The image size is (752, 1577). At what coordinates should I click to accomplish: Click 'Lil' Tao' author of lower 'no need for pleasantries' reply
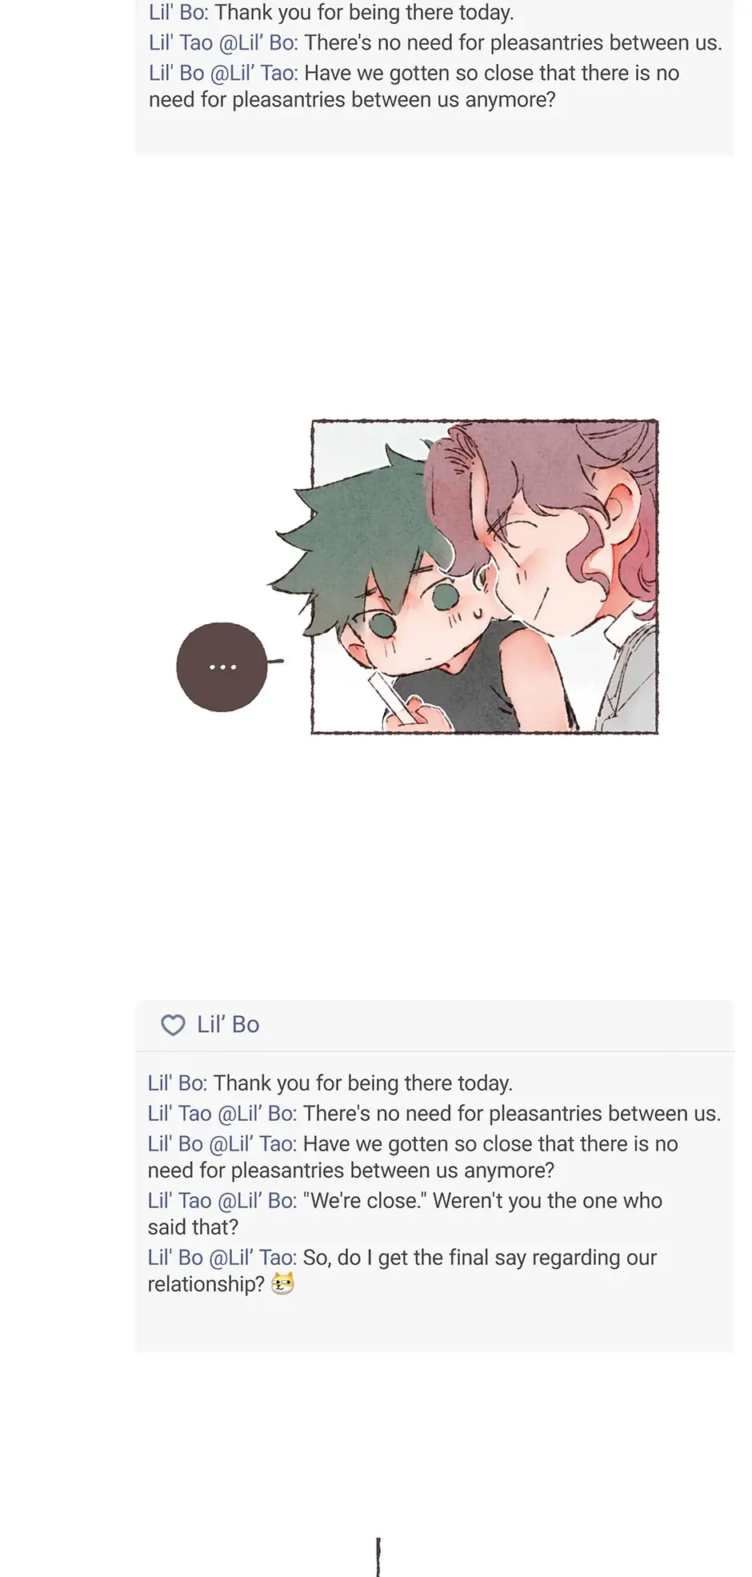click(180, 1114)
